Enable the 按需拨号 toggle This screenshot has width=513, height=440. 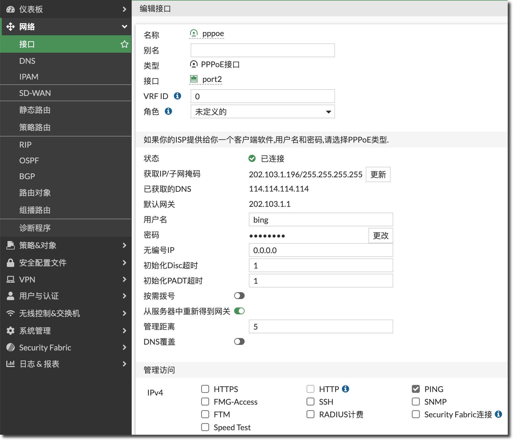click(239, 296)
